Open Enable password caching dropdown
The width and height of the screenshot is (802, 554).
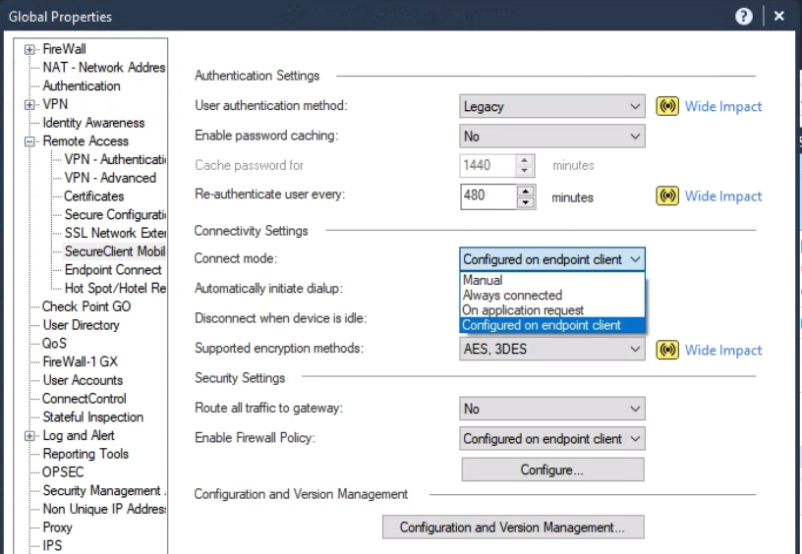pos(635,136)
